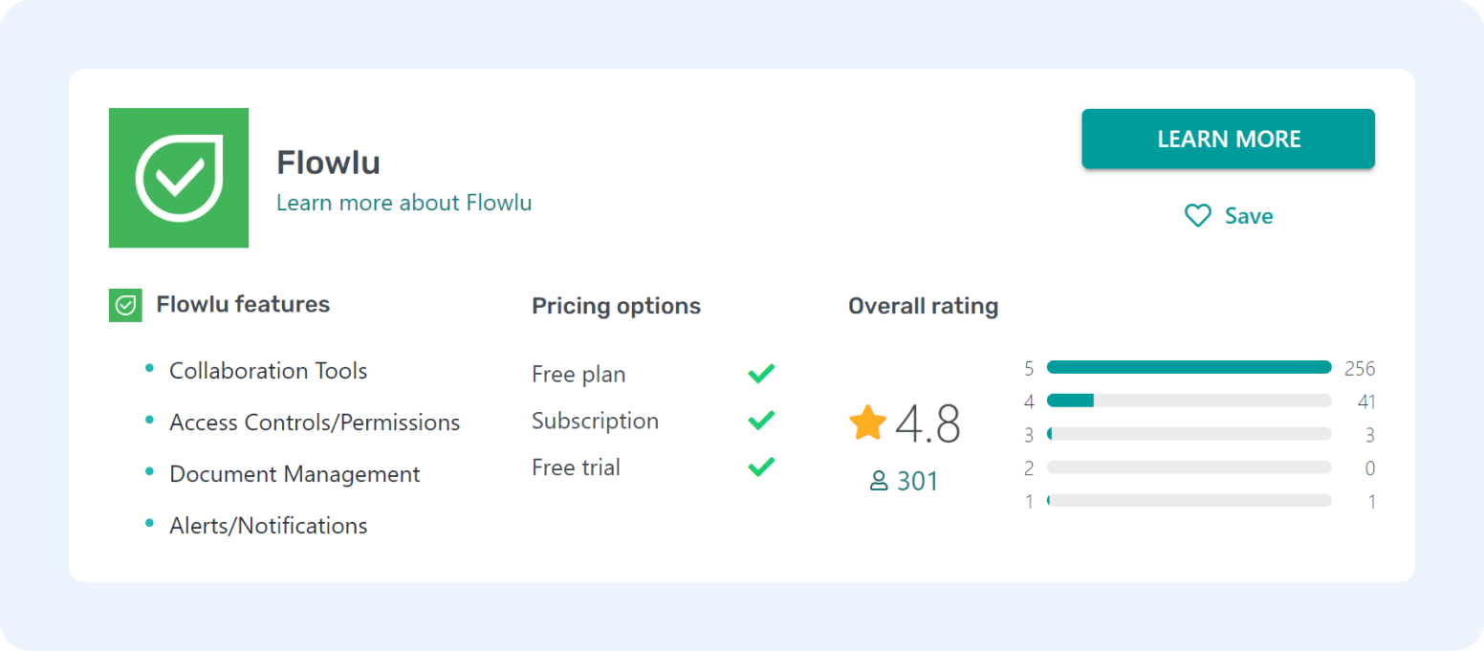Image resolution: width=1484 pixels, height=651 pixels.
Task: Select the 2-star rating bar
Action: tap(1189, 467)
